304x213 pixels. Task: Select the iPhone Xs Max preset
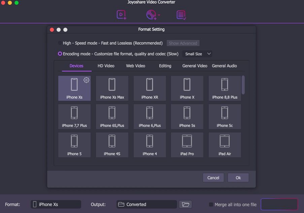click(112, 88)
